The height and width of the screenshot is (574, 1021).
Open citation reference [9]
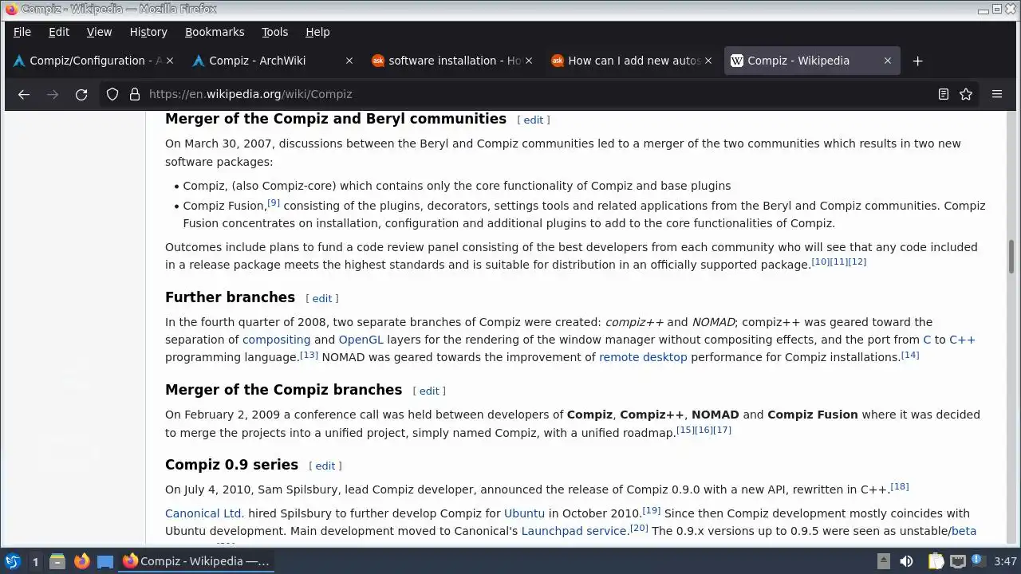274,203
